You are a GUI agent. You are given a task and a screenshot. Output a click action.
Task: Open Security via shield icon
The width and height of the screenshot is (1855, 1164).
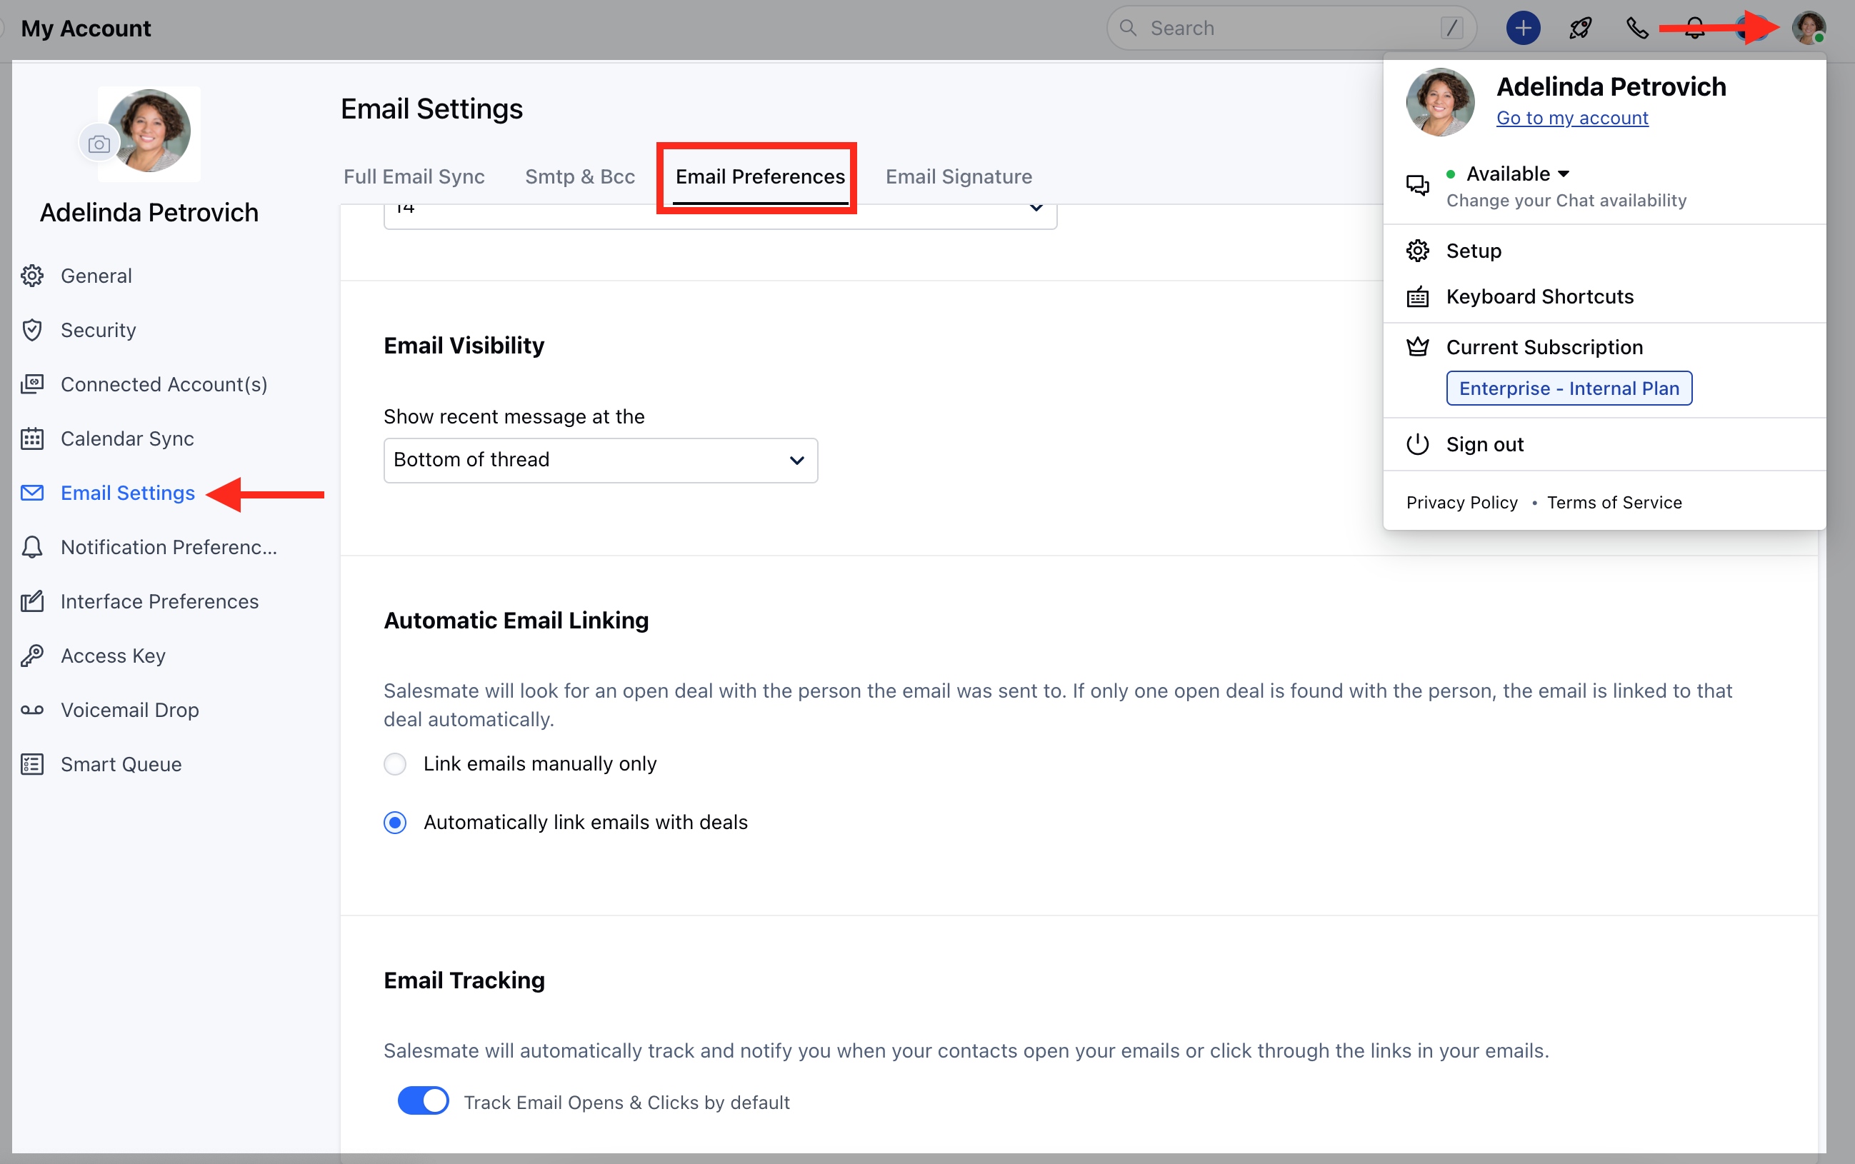[32, 330]
